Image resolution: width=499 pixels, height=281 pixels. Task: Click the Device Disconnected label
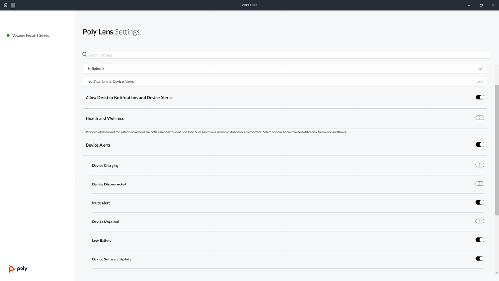[x=109, y=184]
